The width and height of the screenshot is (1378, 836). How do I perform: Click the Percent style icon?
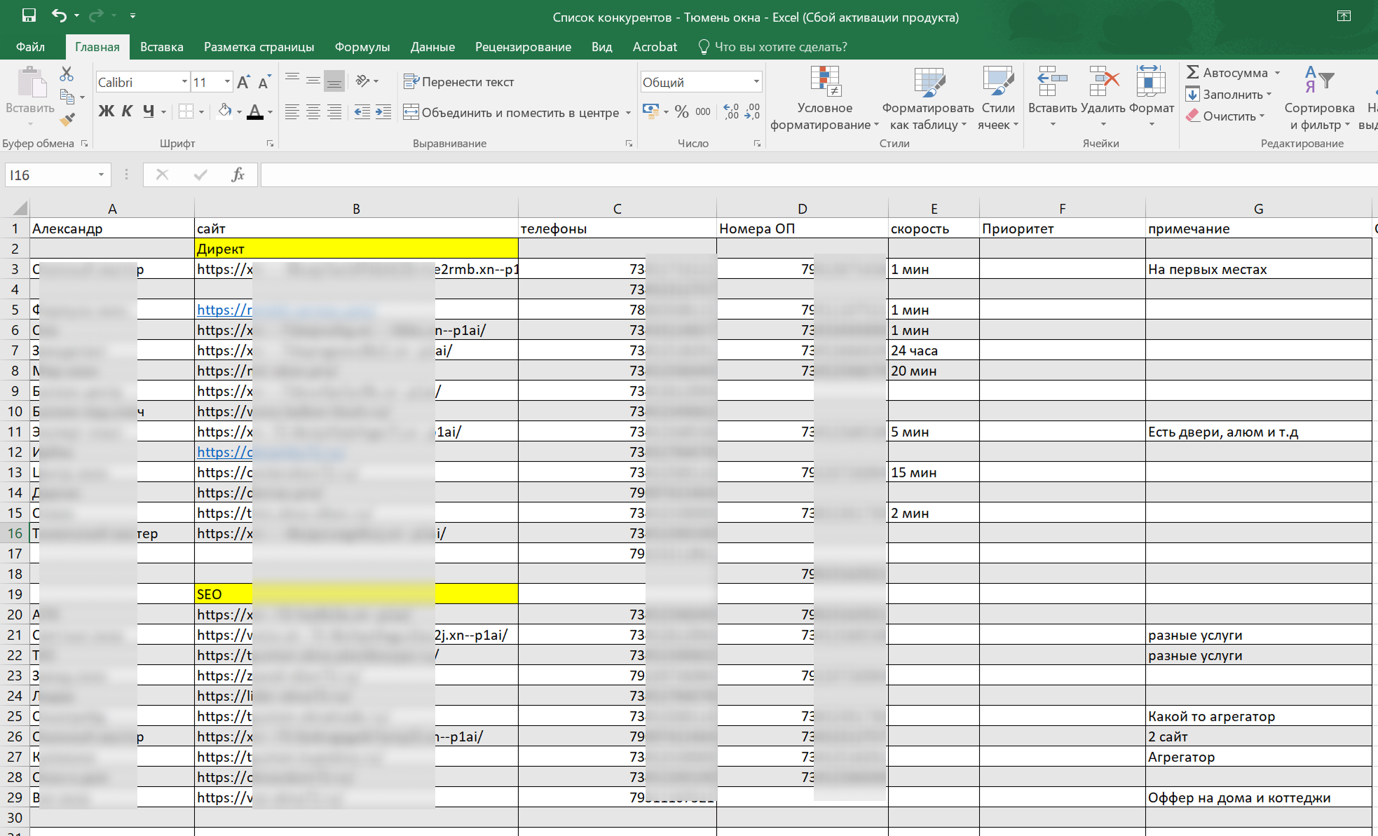coord(681,111)
